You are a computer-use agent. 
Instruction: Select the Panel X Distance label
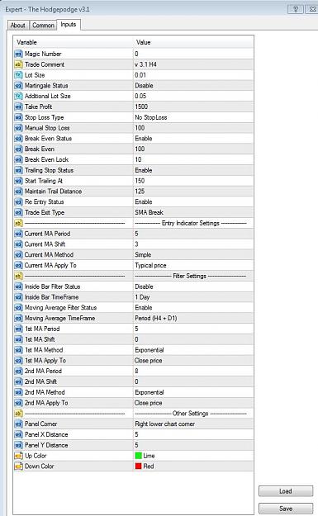[46, 435]
